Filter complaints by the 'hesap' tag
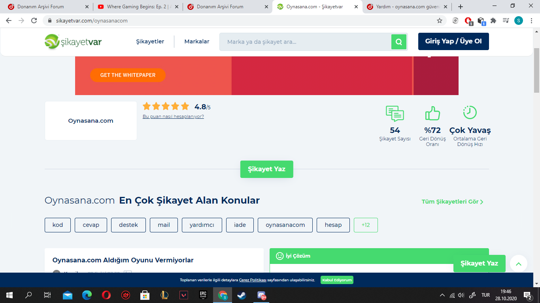Viewport: 540px width, 303px height. tap(333, 225)
